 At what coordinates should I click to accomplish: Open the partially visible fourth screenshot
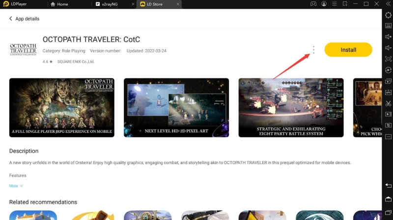pos(367,107)
